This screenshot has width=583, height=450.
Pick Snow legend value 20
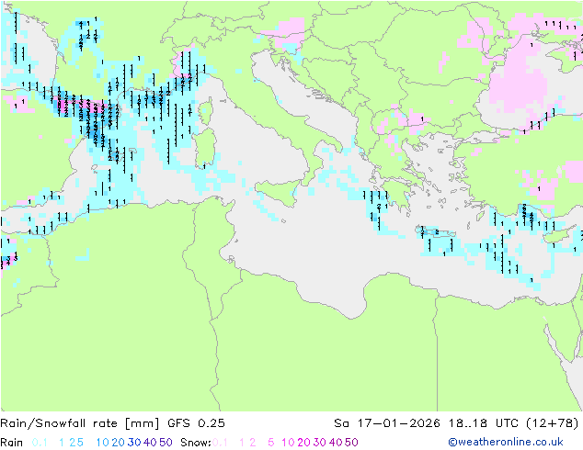tap(303, 443)
